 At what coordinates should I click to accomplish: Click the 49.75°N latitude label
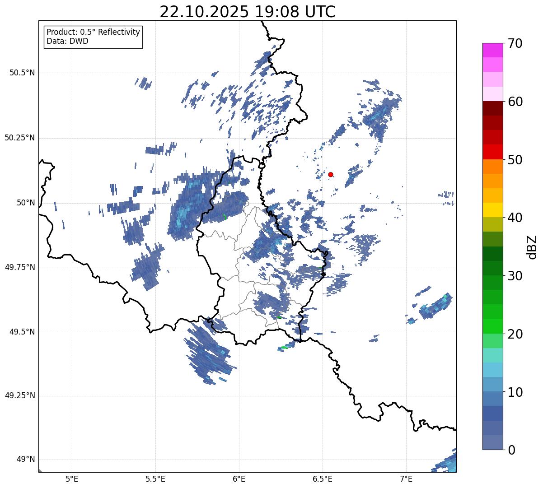click(20, 267)
